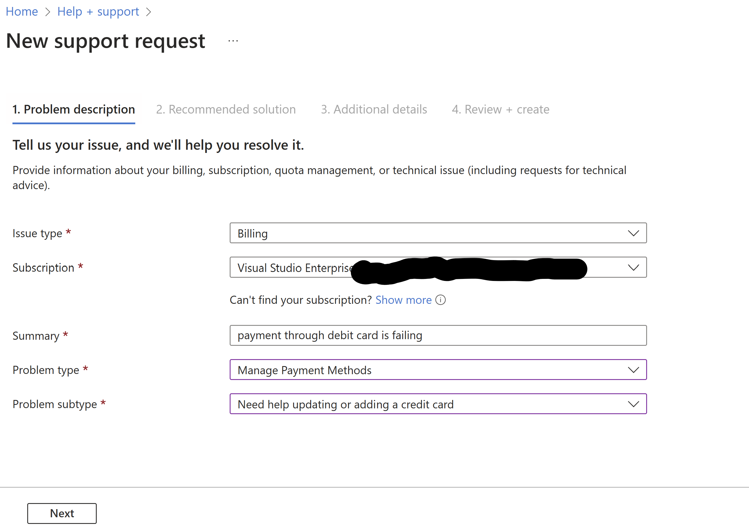Screen dimensions: 749x530
Task: Open Help + support breadcrumb link
Action: [98, 12]
